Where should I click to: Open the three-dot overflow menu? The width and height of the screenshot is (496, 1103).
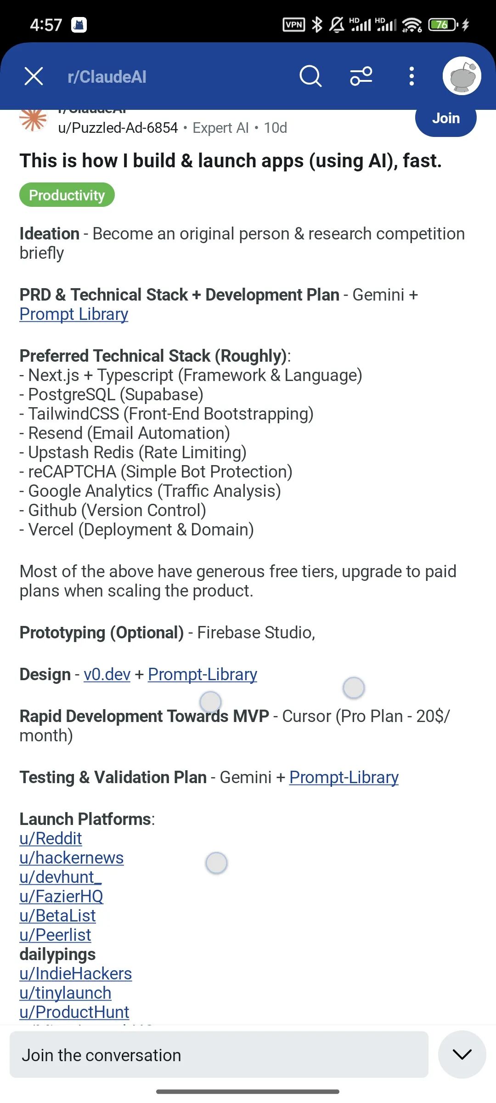pos(411,76)
